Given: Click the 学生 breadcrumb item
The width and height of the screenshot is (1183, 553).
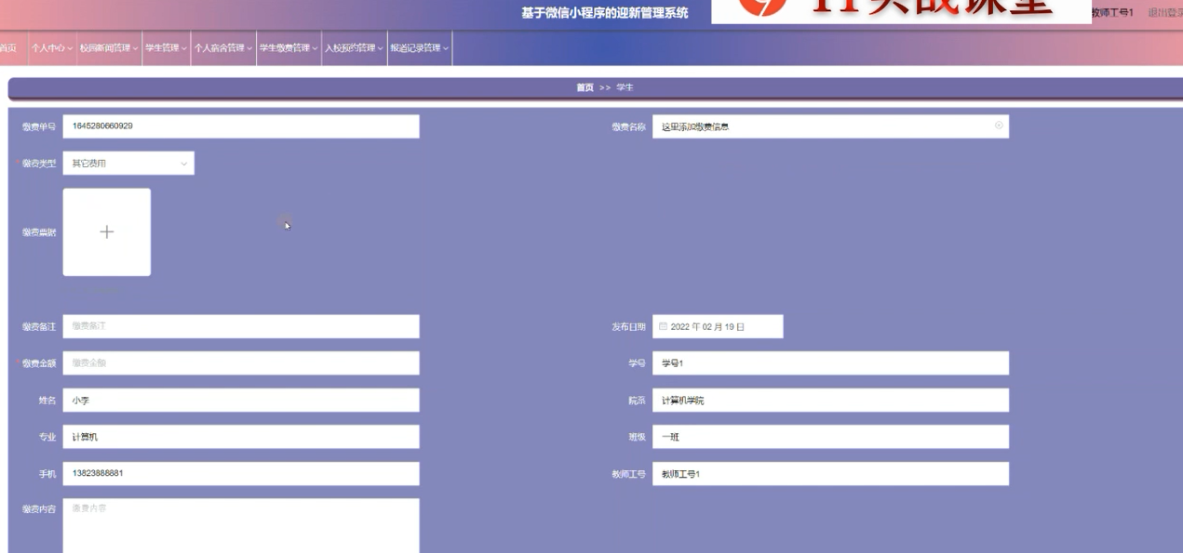Looking at the screenshot, I should [625, 87].
